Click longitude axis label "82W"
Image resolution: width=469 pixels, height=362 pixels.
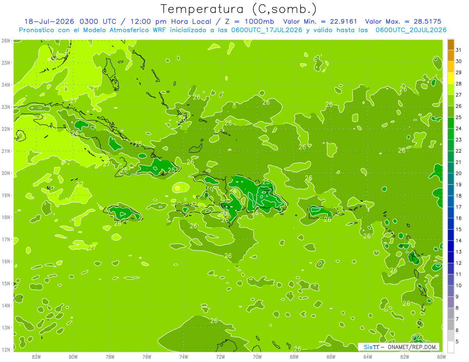(36, 357)
